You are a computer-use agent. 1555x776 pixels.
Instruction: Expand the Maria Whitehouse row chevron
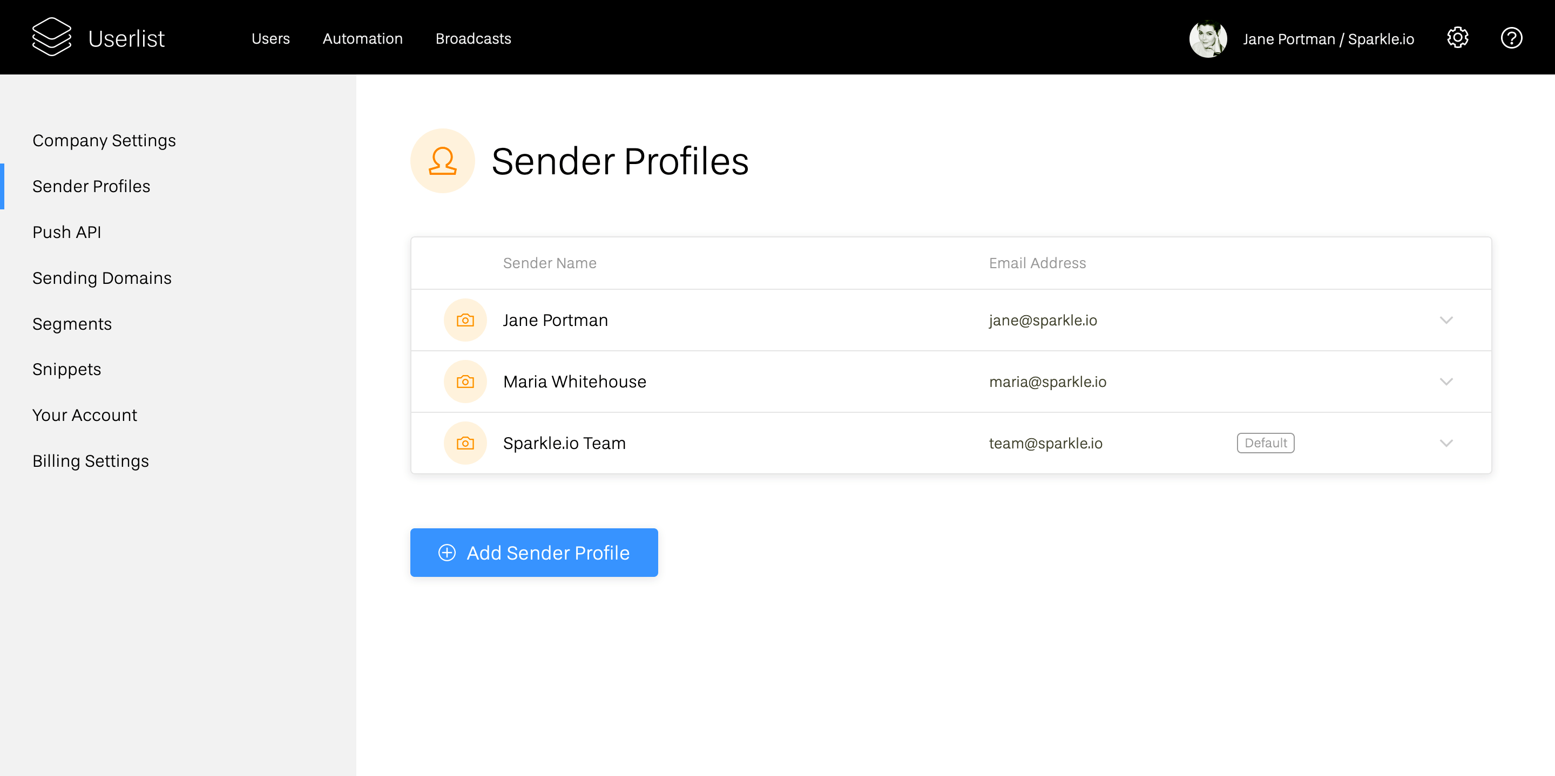1446,382
